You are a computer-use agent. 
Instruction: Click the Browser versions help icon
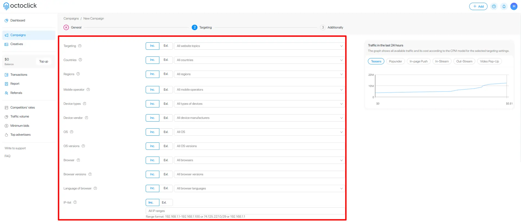click(90, 174)
